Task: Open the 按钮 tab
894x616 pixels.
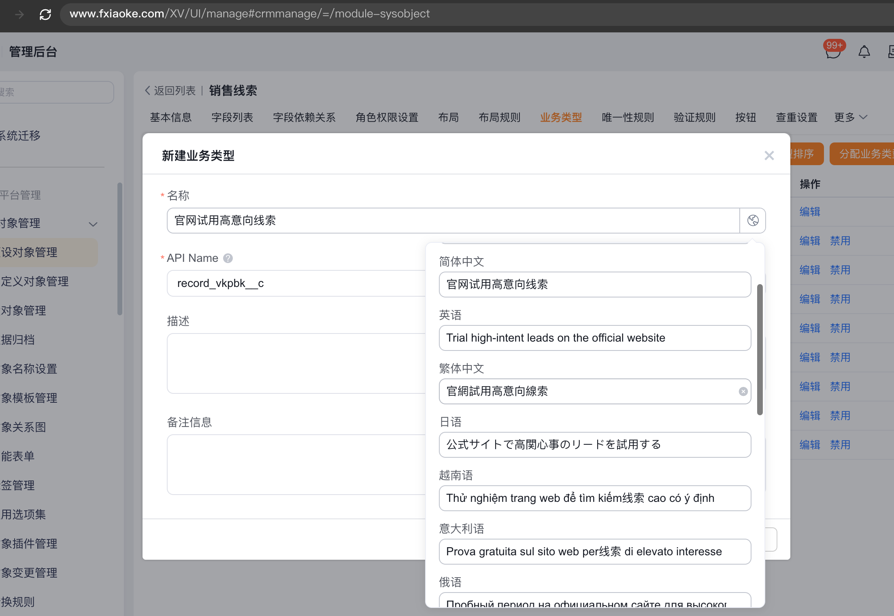Action: point(745,117)
